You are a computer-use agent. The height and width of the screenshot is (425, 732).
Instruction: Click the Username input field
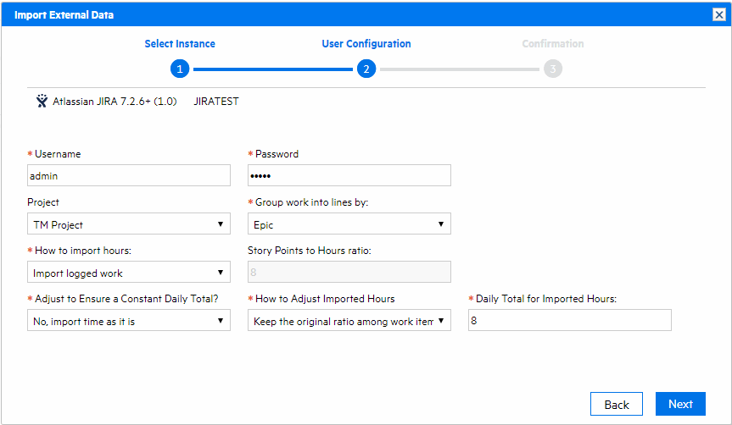129,175
